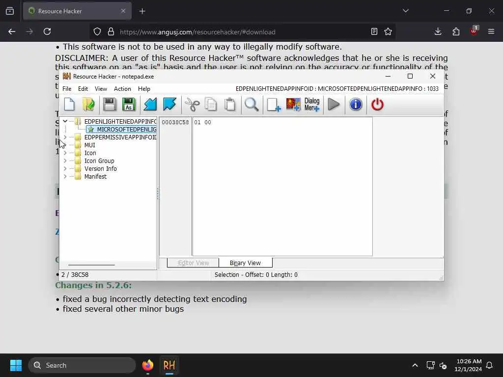This screenshot has height=377, width=503.
Task: Click the browser tab overview icon at left
Action: click(10, 11)
